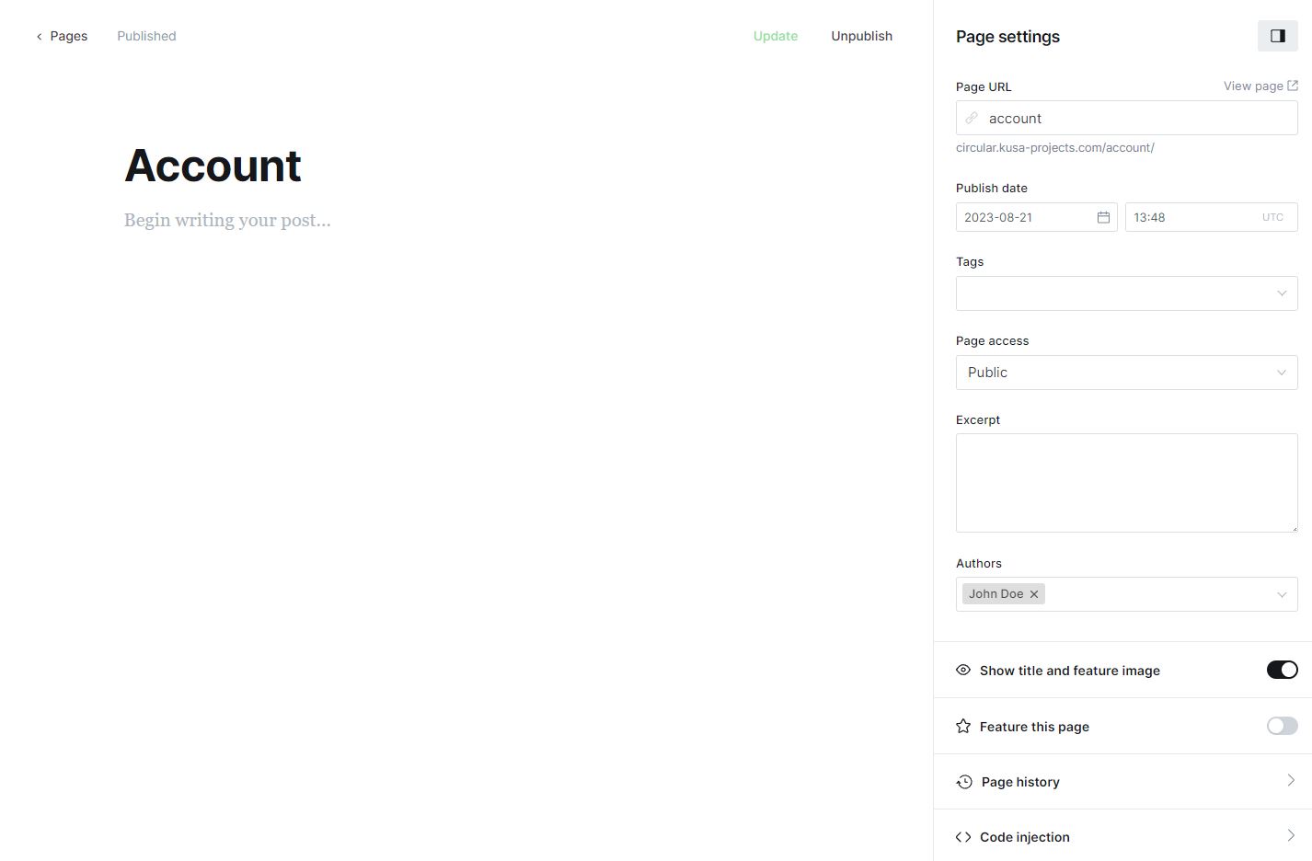
Task: Click inside the Excerpt text area
Action: [x=1126, y=482]
